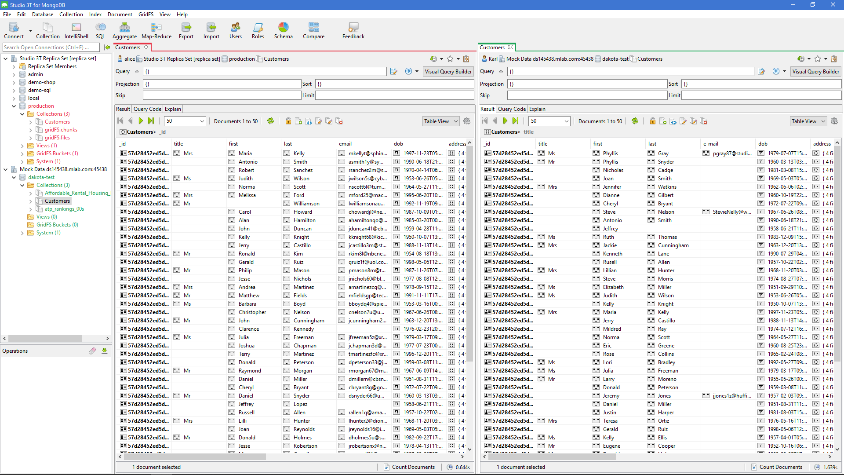Delete the selected document

click(x=339, y=121)
